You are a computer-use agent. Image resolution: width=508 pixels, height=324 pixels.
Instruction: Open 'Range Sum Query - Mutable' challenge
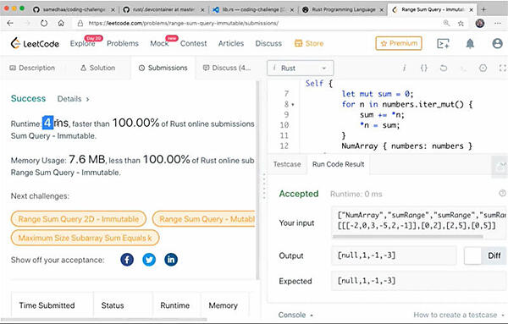point(204,219)
